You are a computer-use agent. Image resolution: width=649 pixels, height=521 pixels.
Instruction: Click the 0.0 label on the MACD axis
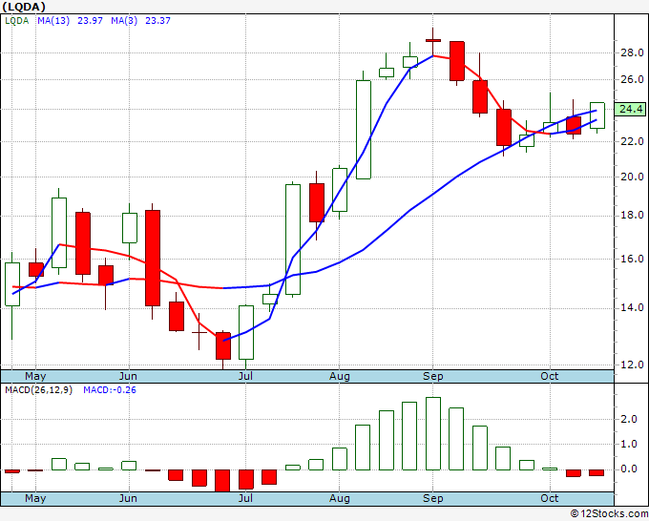point(629,469)
